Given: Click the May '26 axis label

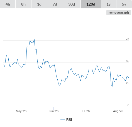Looking at the screenshot, I should tap(21, 111).
